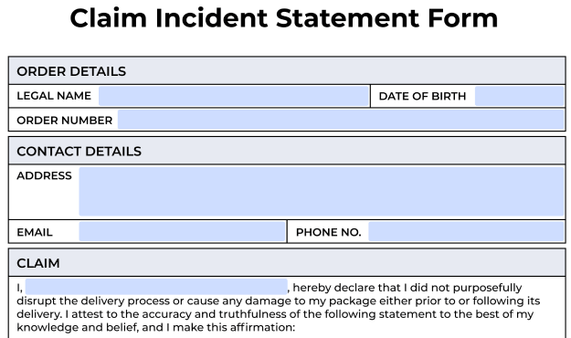Click inside the Address text area
571x338 pixels.
tap(322, 192)
